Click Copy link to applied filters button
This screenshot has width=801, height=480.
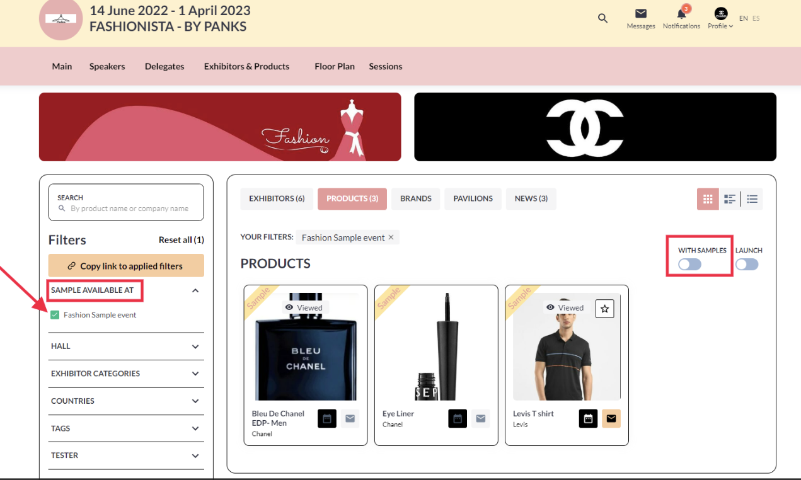click(x=126, y=266)
